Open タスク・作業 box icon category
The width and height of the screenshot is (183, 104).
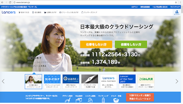click(116, 99)
